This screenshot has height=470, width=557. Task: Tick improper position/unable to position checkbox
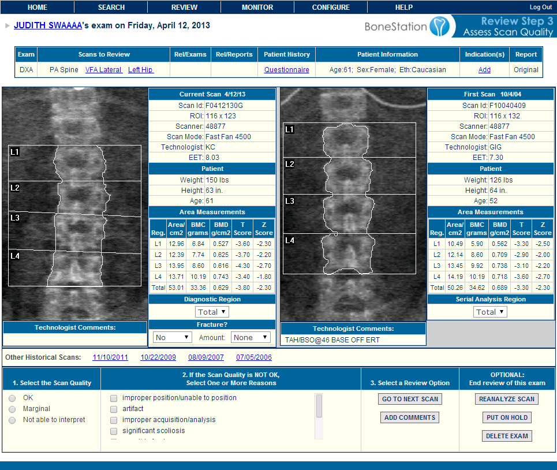click(x=114, y=398)
